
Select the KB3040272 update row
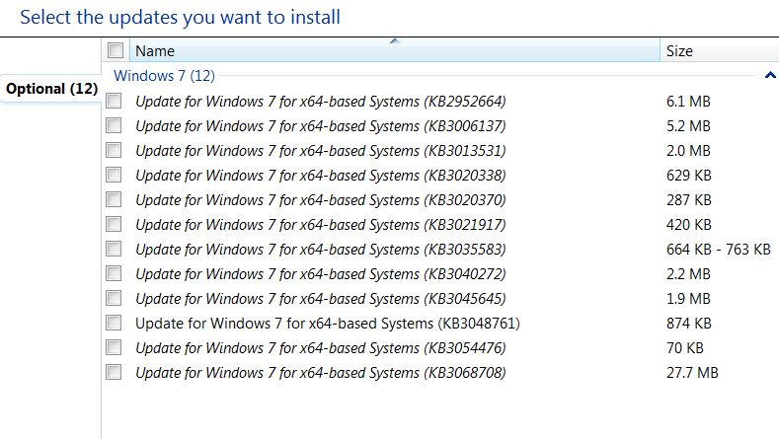(x=320, y=273)
